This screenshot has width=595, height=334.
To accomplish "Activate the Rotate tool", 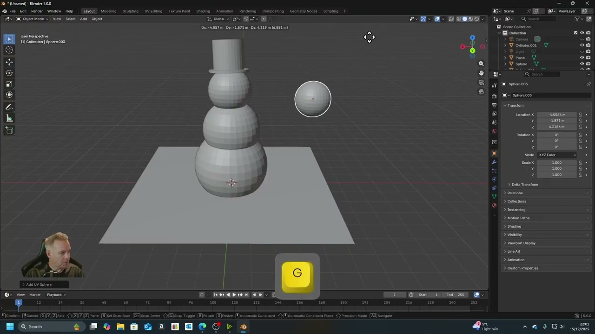I will pos(9,73).
